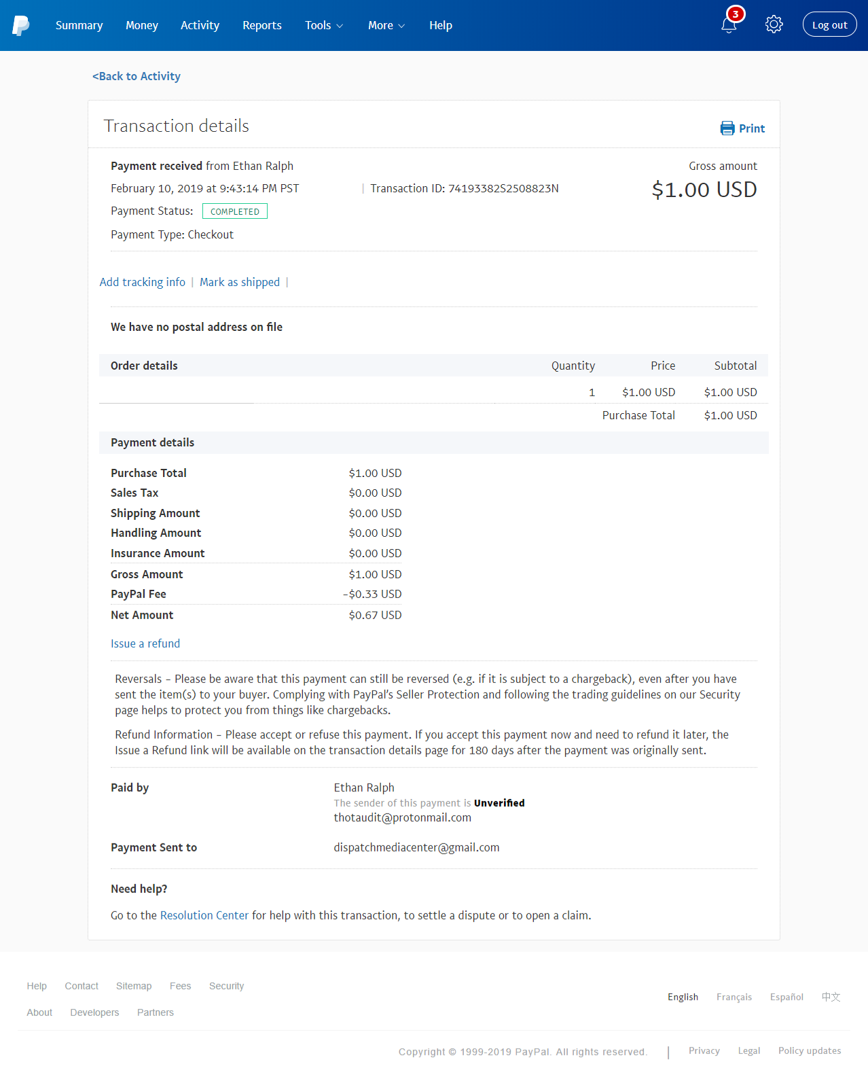Screen dimensions: 868x1077
Task: Click the Print link
Action: coord(752,128)
